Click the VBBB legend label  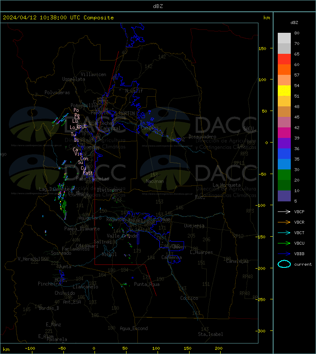(299, 254)
